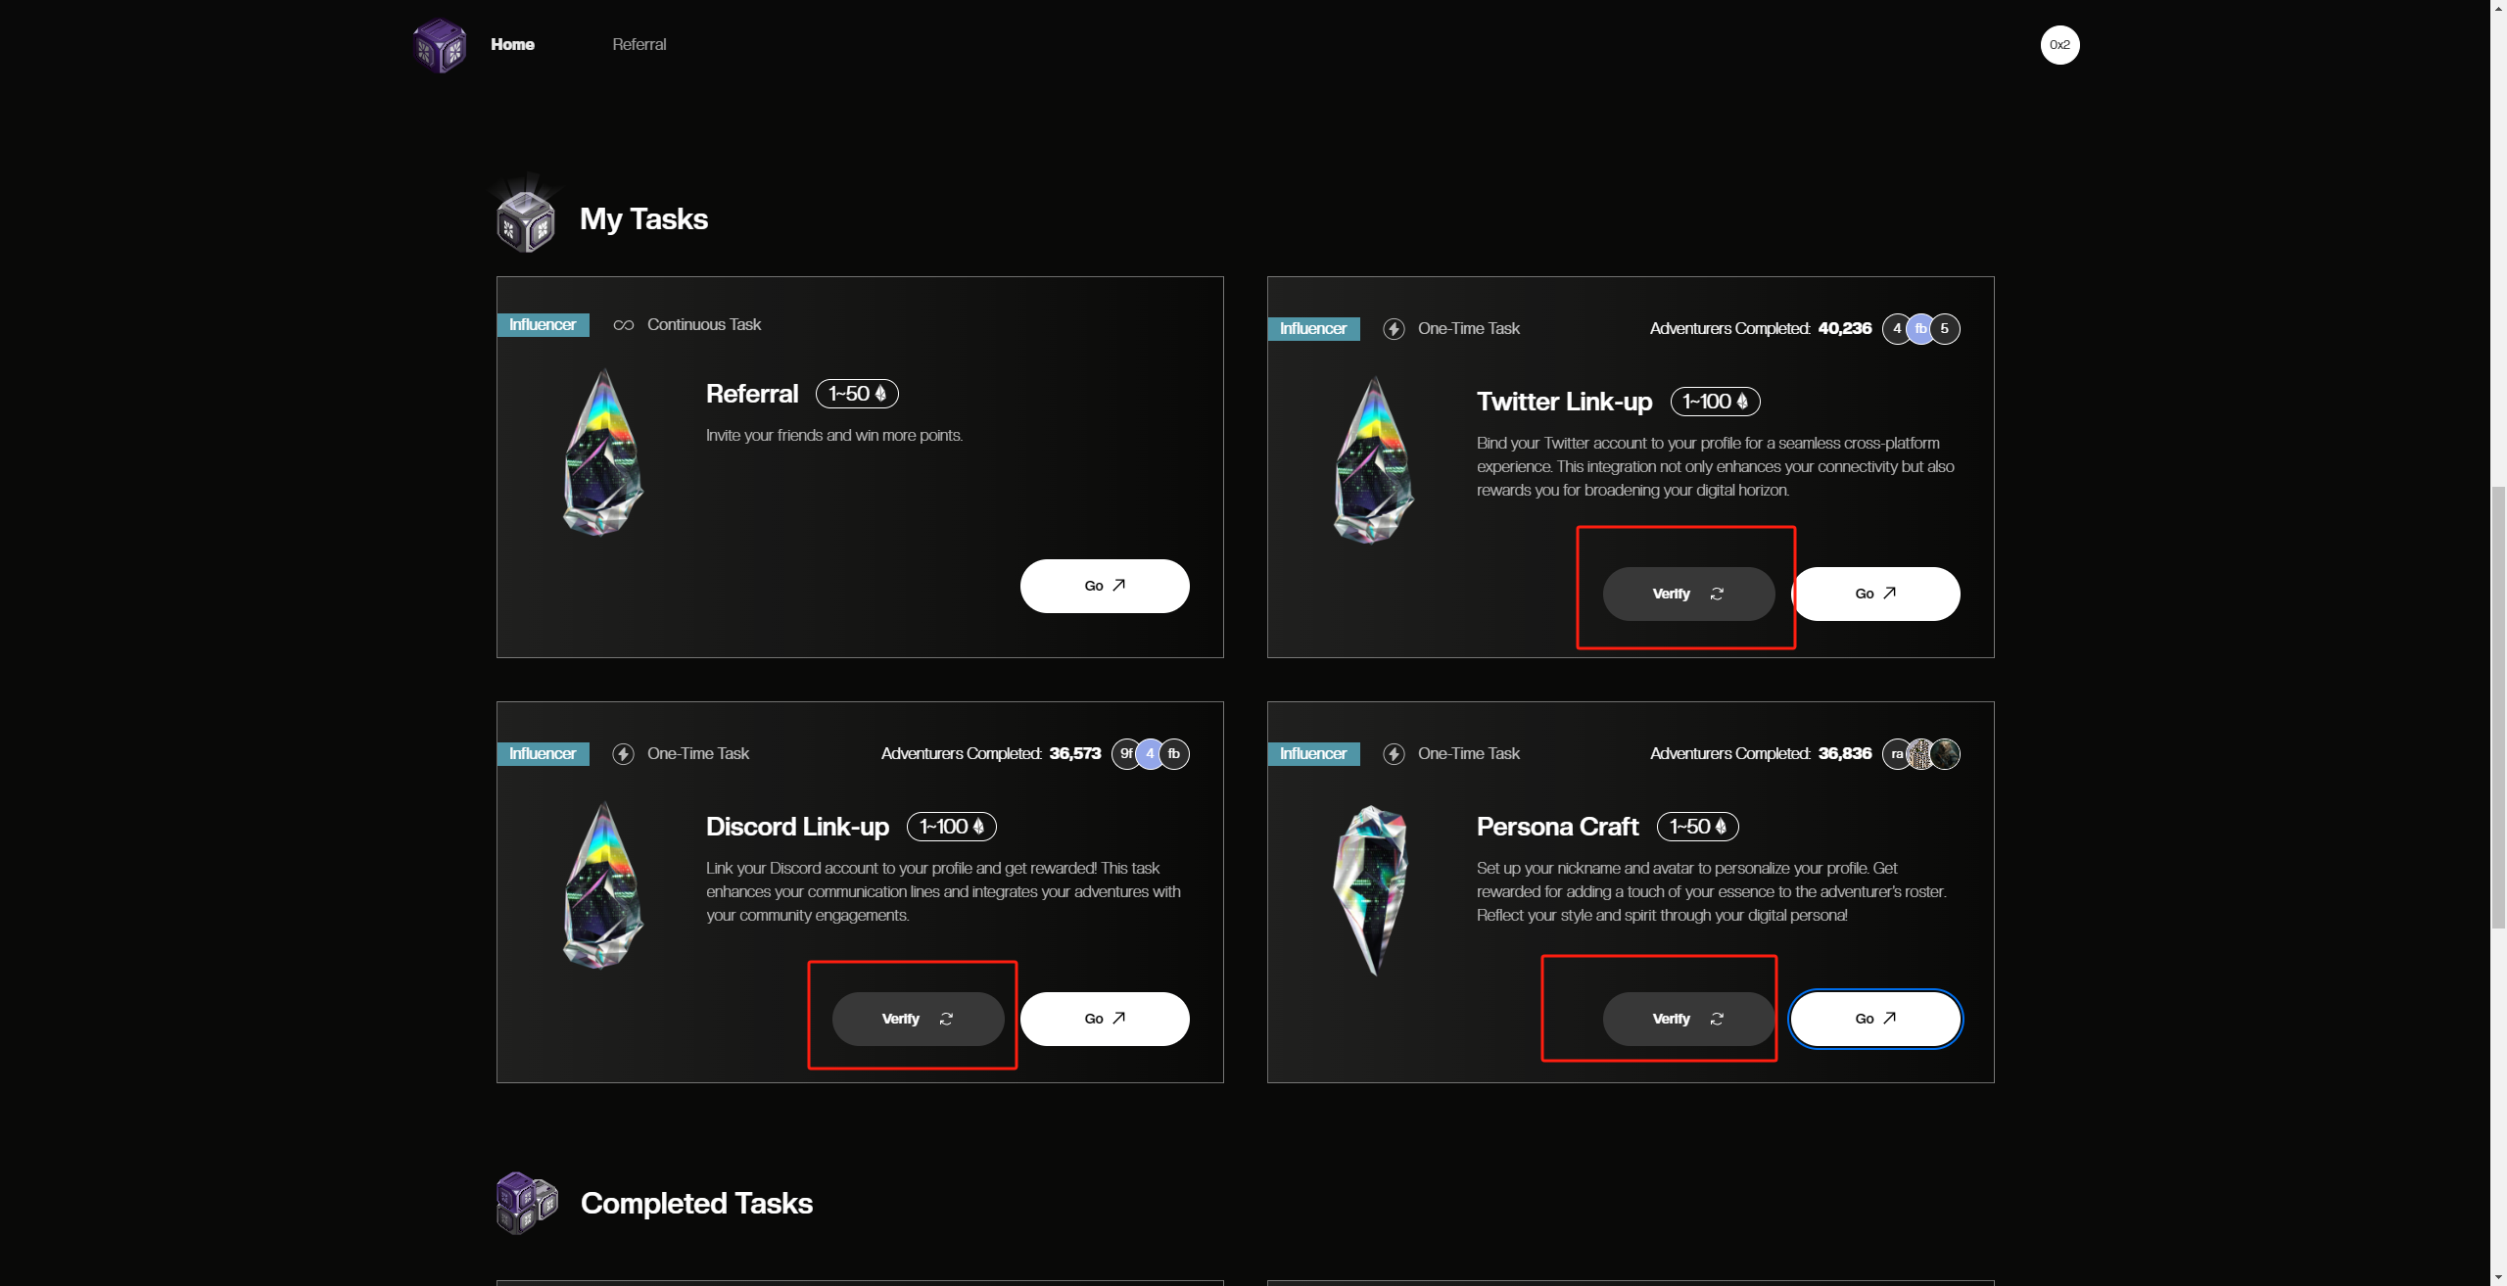The width and height of the screenshot is (2507, 1286).
Task: Verify the Discord Link-up task
Action: (918, 1019)
